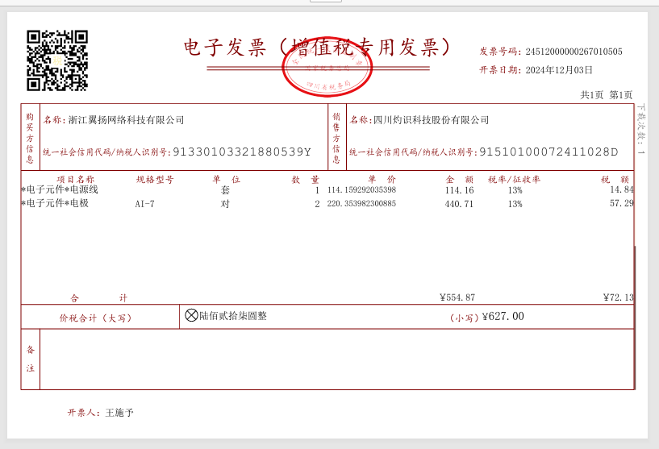Viewport: 659px width, 449px height.
Task: Click seller tax ID 91510100072411028D
Action: [548, 152]
